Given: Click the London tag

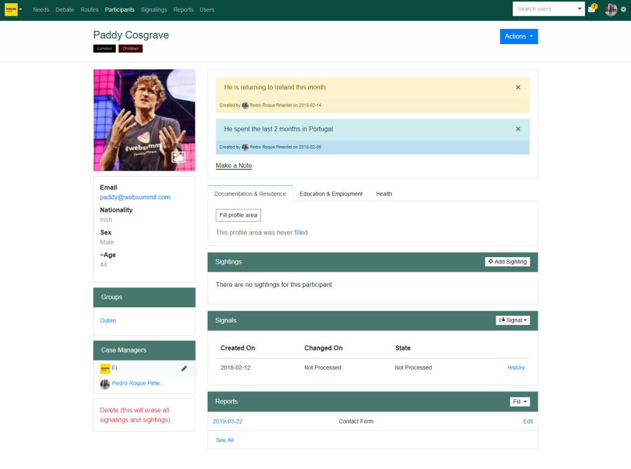Looking at the screenshot, I should click(x=105, y=49).
